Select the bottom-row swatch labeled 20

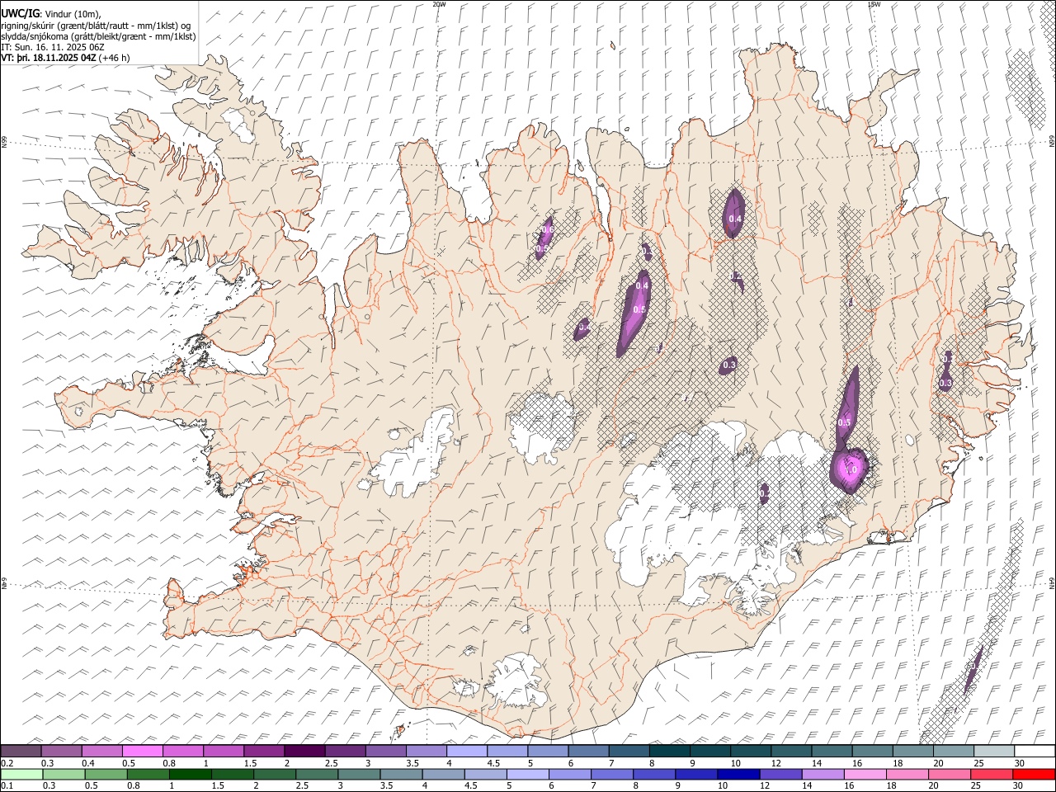tap(948, 774)
